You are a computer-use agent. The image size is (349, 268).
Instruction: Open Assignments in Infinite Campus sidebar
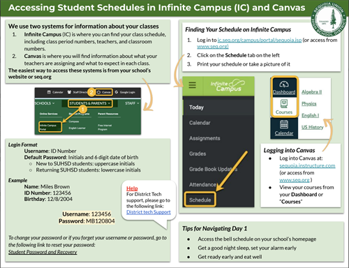205,138
